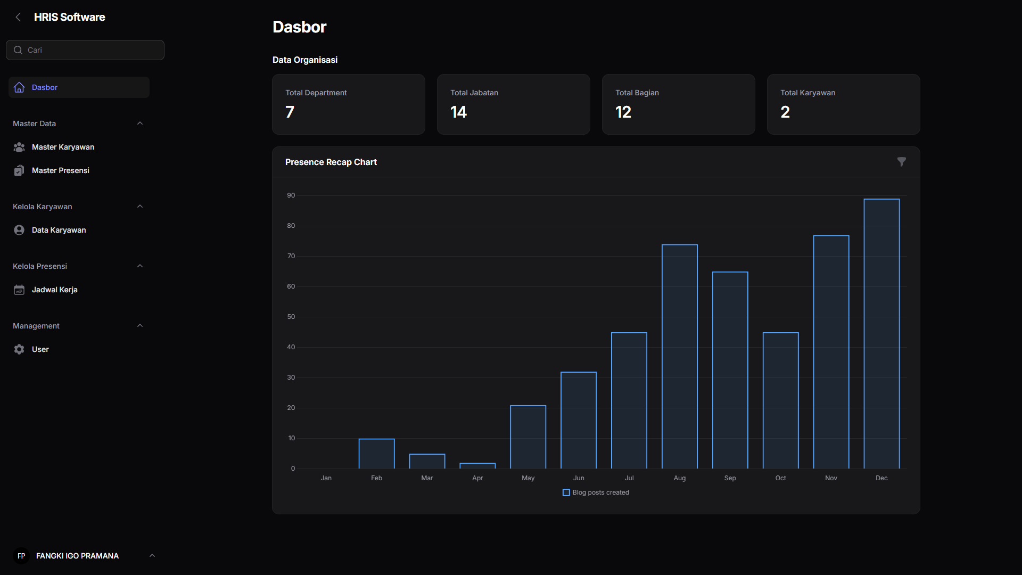The image size is (1022, 575).
Task: Collapse the Kelola Presensi section
Action: coord(140,266)
